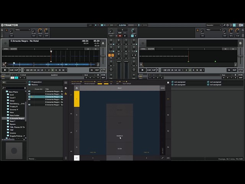Click the magnifier search icon in header
The height and width of the screenshot is (184, 245).
tap(224, 25)
